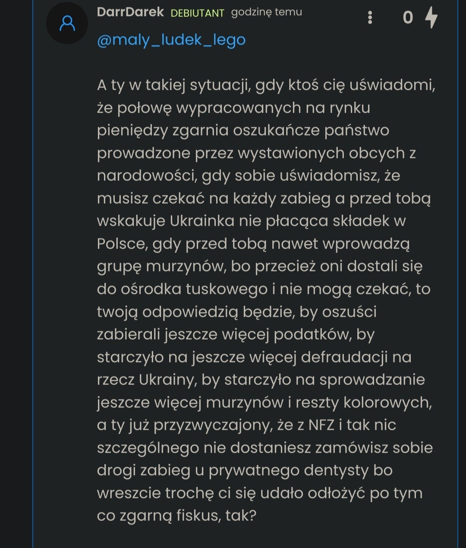Click the word "państwo" in the comment
The height and width of the screenshot is (548, 466).
356,130
